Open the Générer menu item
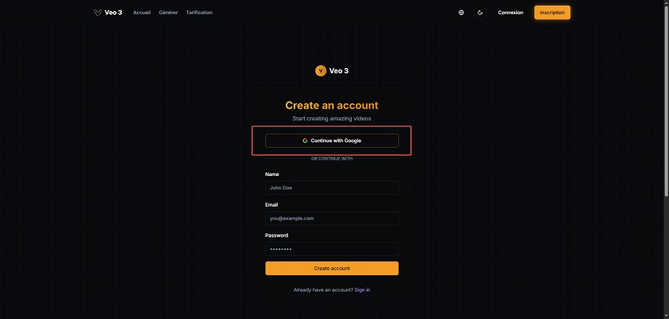The height and width of the screenshot is (319, 669). pos(168,13)
